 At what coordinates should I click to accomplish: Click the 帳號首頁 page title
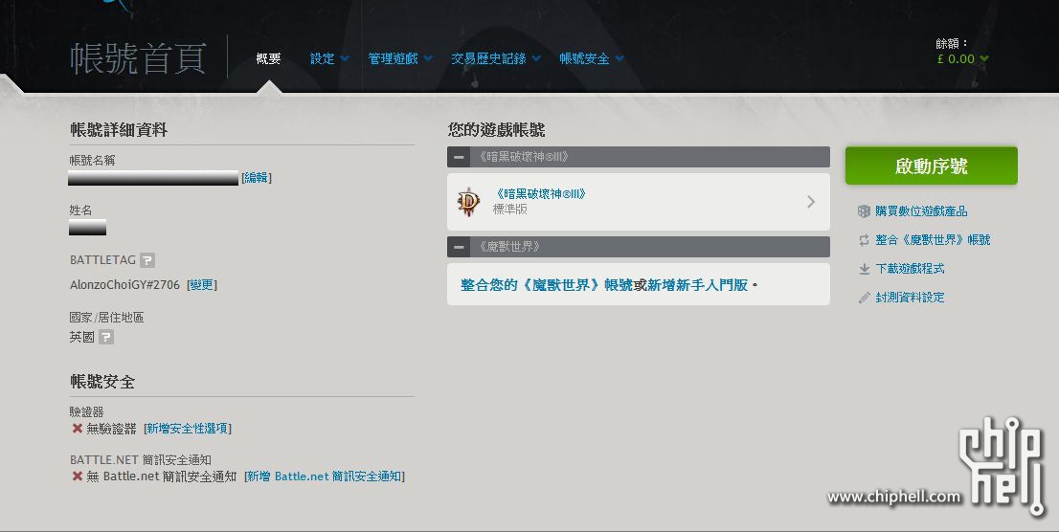[139, 58]
